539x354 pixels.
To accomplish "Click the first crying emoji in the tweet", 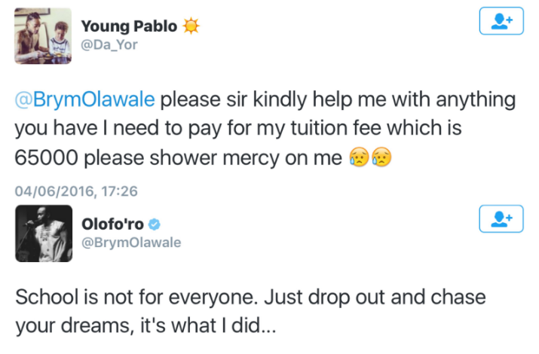I will (x=360, y=159).
